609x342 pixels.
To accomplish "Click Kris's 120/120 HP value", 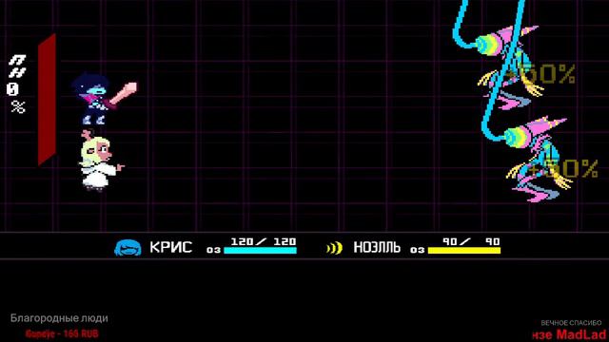I will tap(264, 241).
